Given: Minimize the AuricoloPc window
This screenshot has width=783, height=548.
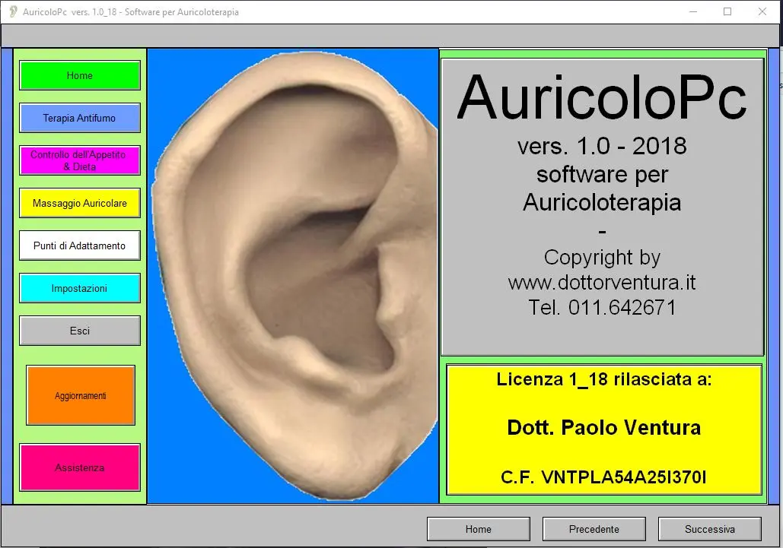Looking at the screenshot, I should click(x=693, y=11).
